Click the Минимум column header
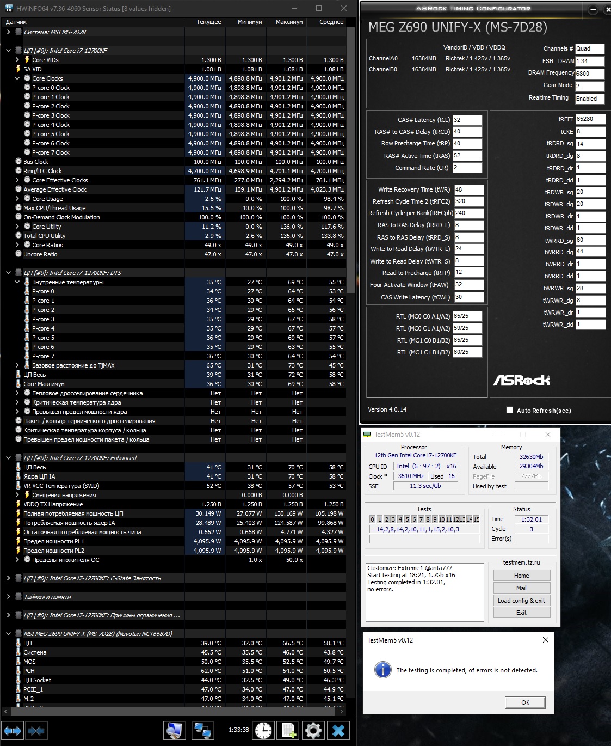Viewport: 611px width, 746px height. [x=245, y=22]
